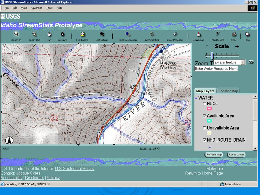Click the Scale 1:11677 readout

(150, 149)
